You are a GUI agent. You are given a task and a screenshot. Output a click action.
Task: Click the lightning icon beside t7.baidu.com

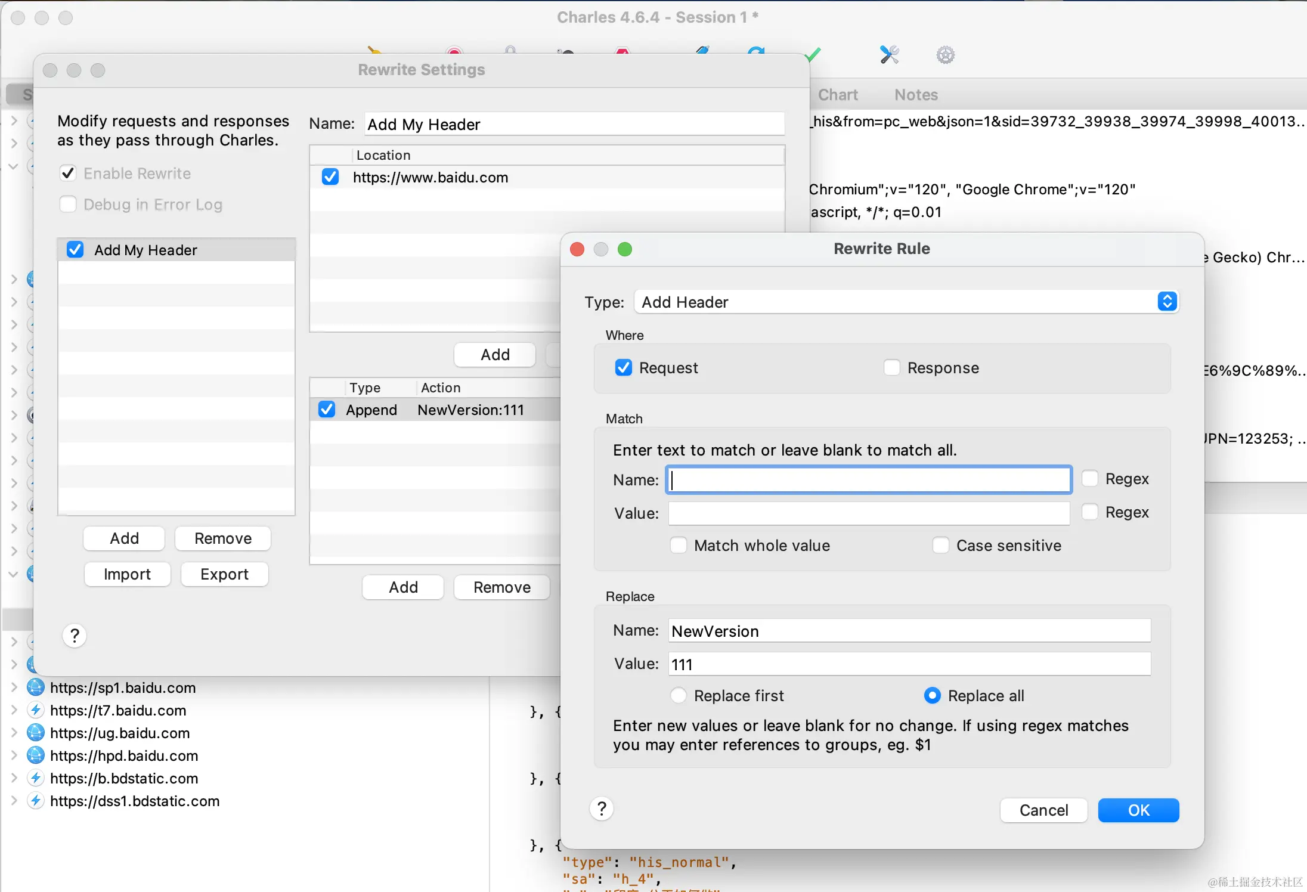click(x=36, y=710)
